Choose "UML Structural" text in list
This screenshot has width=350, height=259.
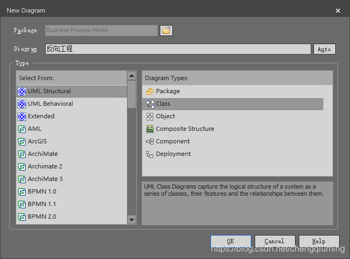point(49,91)
